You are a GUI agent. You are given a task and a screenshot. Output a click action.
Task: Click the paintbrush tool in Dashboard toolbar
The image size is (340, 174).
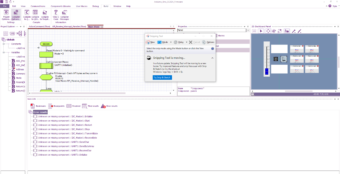[299, 31]
